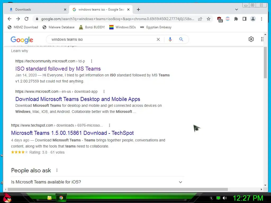Click the 'People also ask' heading

coord(31,170)
